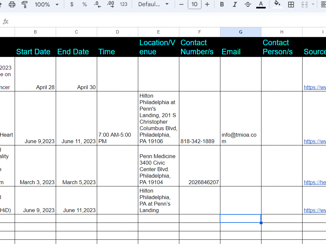
Task: Open the text color picker
Action: point(261,4)
